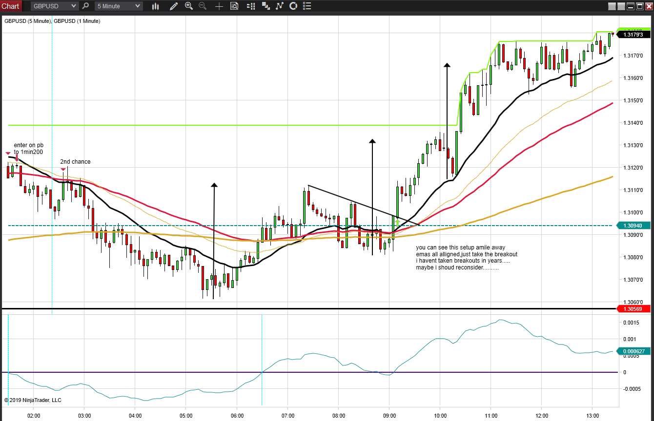Select the descending black trendline

tap(364, 205)
